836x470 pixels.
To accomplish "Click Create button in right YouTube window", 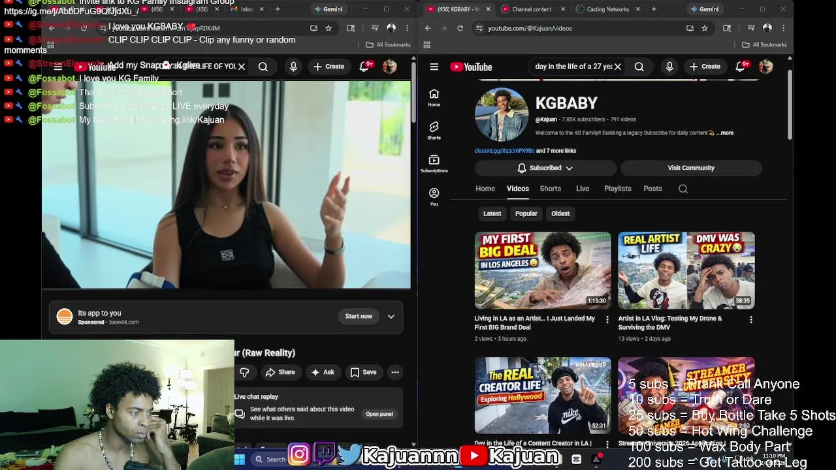I will 704,67.
